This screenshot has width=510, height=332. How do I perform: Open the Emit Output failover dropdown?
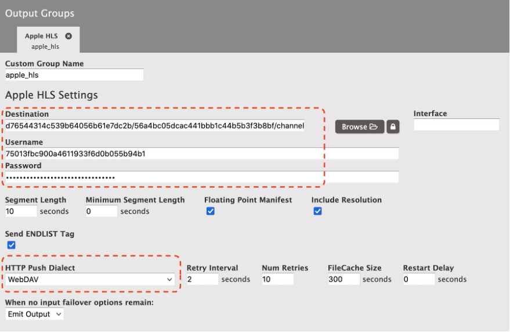34,314
